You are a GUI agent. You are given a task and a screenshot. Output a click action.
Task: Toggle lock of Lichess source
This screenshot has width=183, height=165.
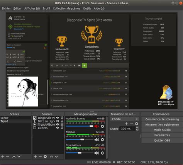pyautogui.click(x=62, y=128)
